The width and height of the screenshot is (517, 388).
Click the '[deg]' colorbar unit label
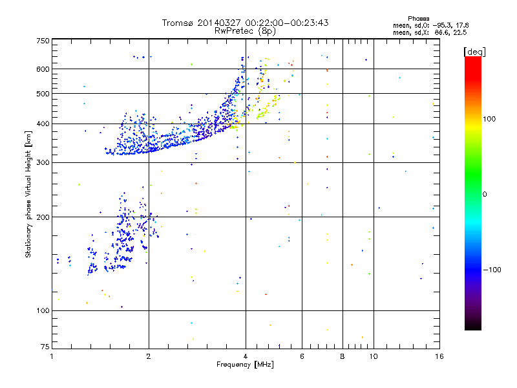pos(474,52)
